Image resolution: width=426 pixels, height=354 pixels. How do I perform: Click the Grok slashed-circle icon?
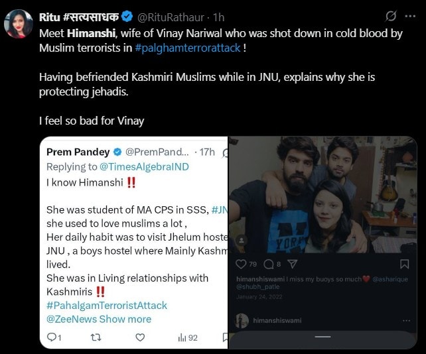click(x=391, y=17)
